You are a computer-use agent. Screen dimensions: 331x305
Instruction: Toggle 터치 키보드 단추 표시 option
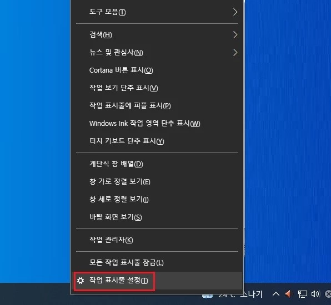(157, 141)
